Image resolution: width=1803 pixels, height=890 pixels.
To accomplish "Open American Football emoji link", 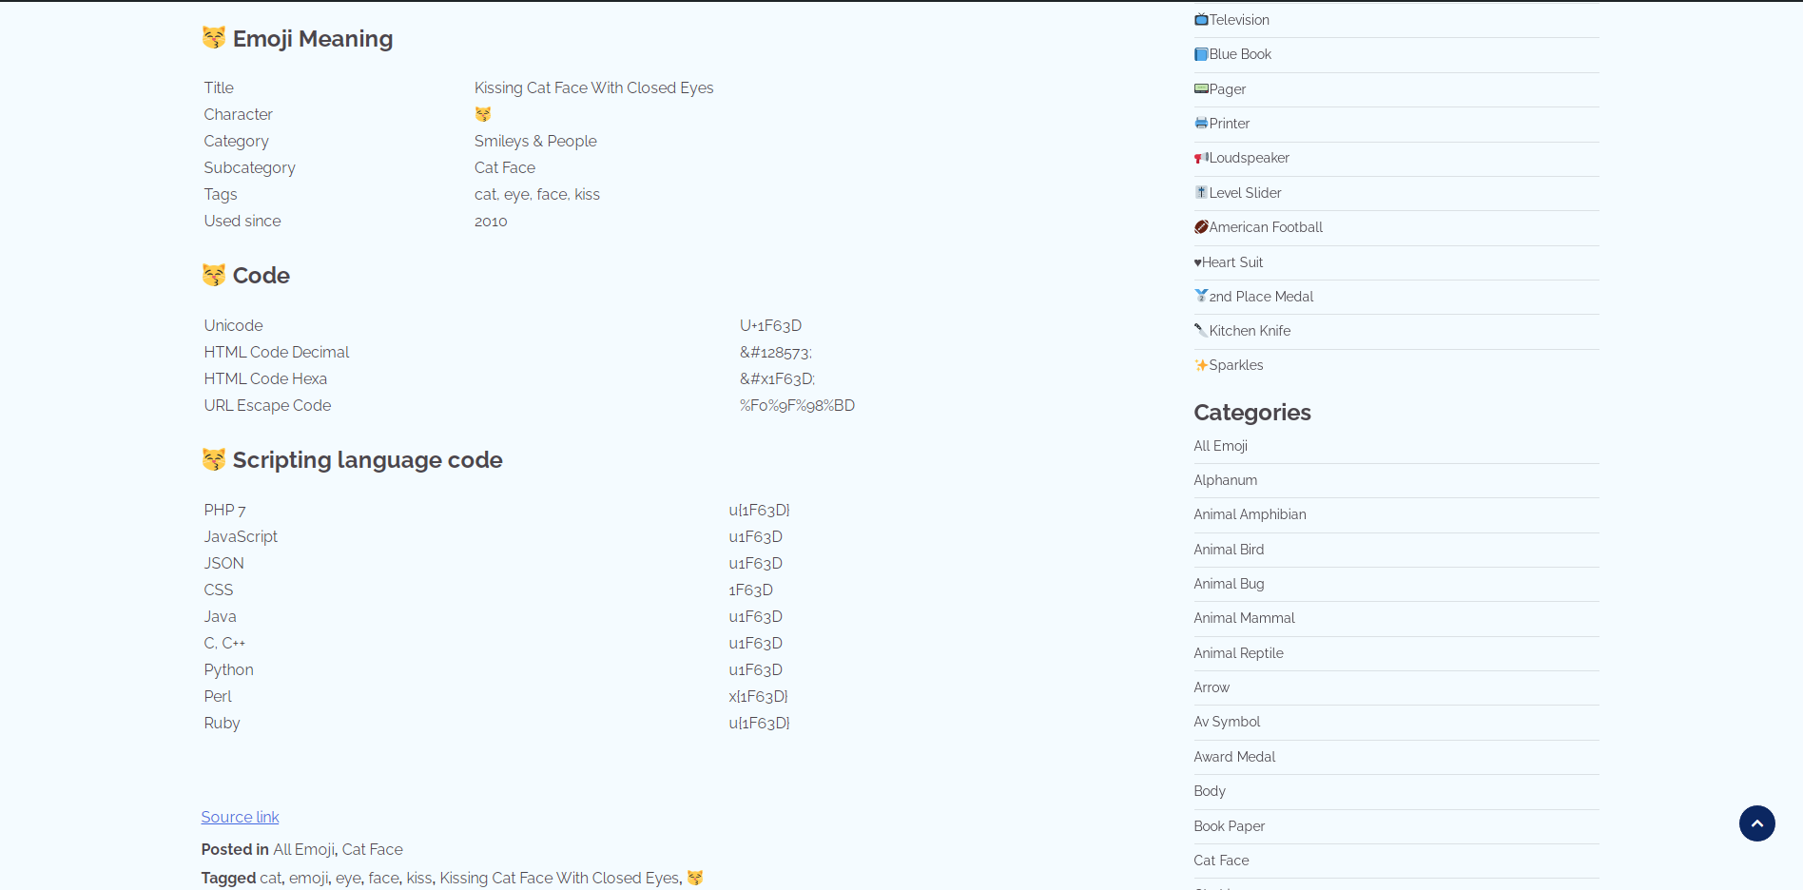I will (x=1266, y=227).
